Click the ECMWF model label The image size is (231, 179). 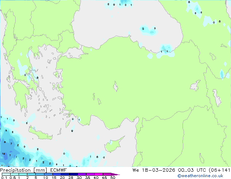point(59,170)
